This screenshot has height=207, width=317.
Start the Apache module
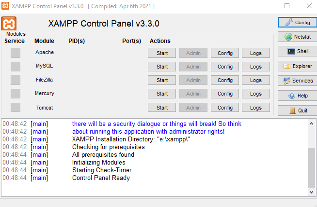(x=162, y=53)
